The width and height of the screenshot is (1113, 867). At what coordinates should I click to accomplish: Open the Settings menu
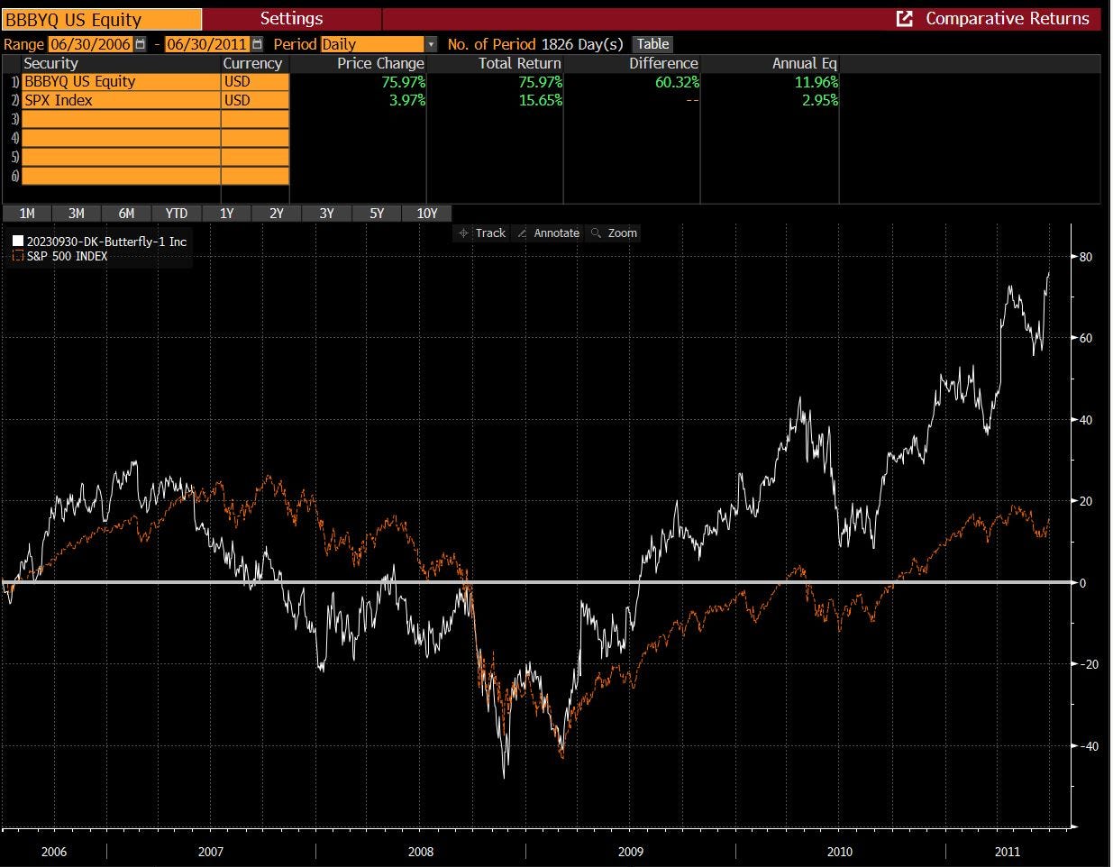292,19
